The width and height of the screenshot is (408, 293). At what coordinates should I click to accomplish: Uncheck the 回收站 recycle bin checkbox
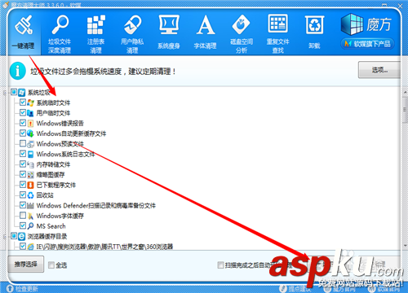23,195
